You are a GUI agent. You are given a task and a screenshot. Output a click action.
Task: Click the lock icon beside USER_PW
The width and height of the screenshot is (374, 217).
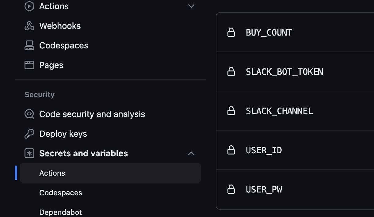coord(231,189)
